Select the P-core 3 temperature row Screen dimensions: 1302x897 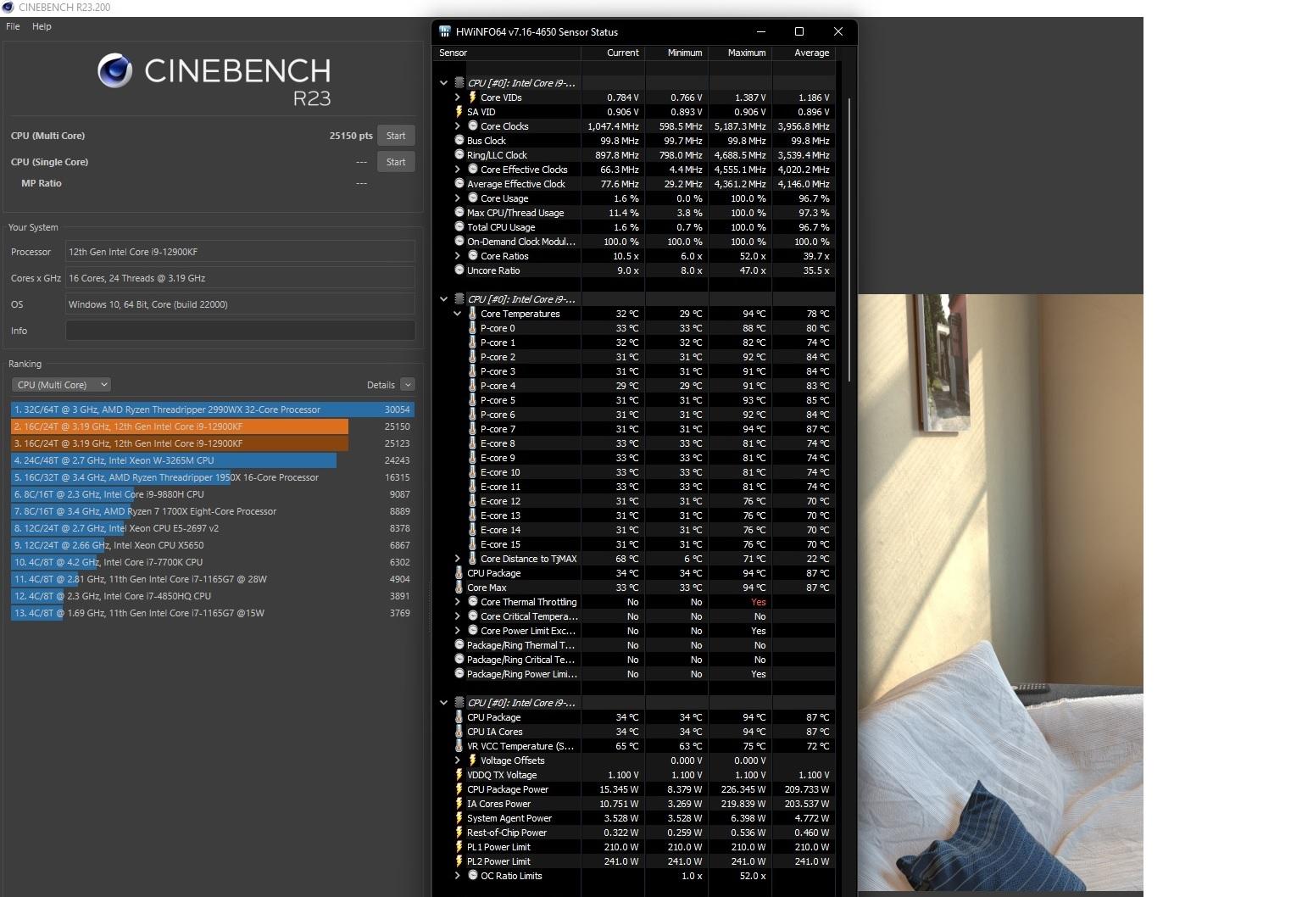(634, 371)
